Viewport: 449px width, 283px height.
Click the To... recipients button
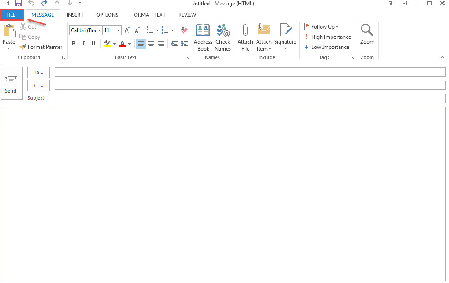click(x=38, y=72)
